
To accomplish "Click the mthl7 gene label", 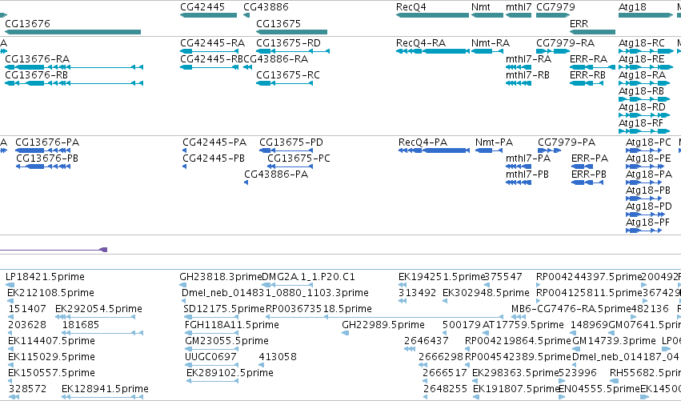I will [x=519, y=7].
